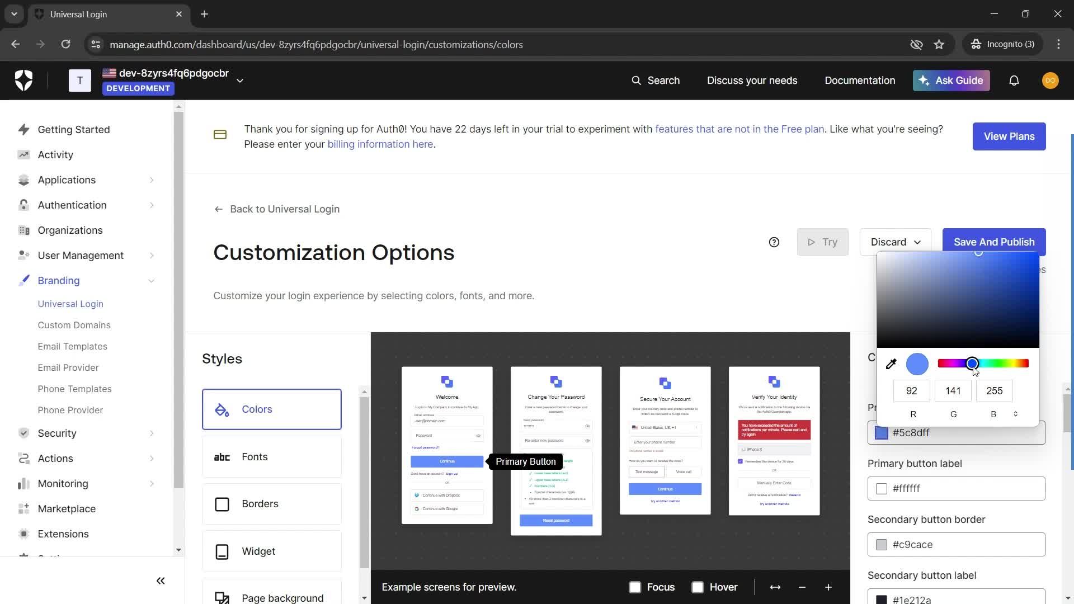
Task: Click the primary button label white swatch
Action: tap(882, 489)
